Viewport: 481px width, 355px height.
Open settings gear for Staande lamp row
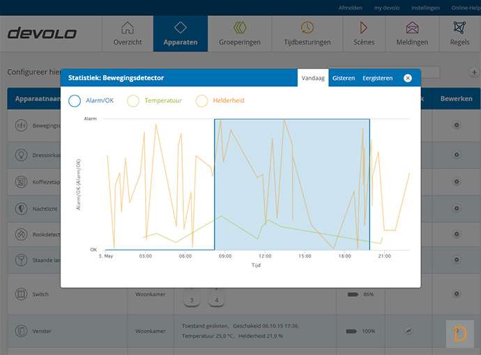point(457,260)
